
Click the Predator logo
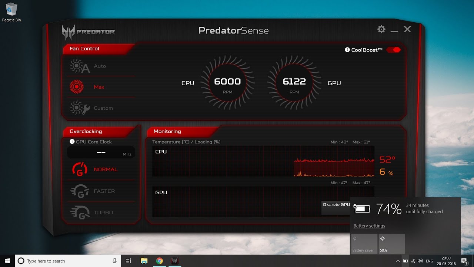coord(89,32)
